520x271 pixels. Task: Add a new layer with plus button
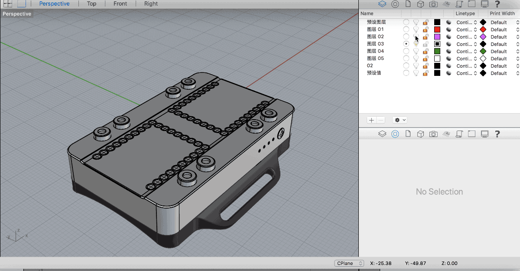point(371,120)
